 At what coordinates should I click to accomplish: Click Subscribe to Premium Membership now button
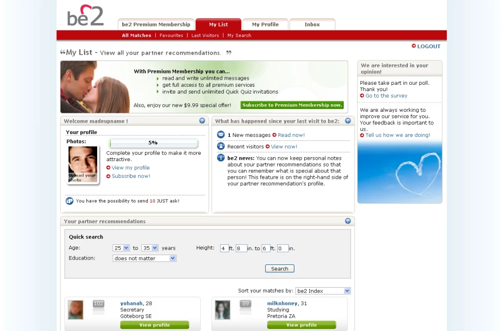(x=292, y=105)
